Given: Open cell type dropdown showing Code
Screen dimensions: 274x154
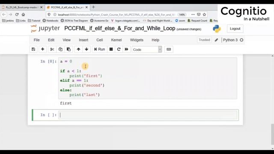Looking at the screenshot, I should pos(147,50).
